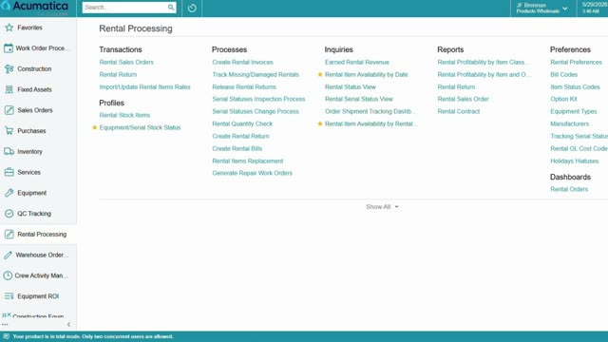Click the search magnifier icon
Viewport: 608px width, 342px height.
tap(171, 8)
